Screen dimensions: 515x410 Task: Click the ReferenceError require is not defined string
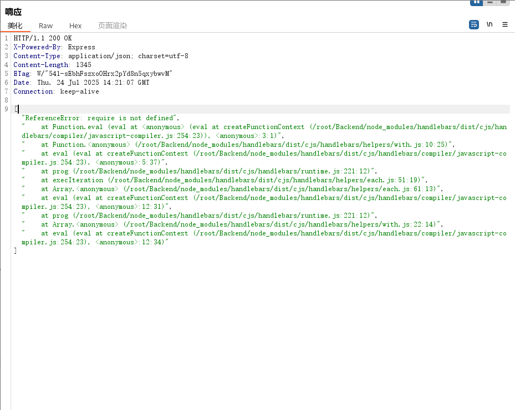100,118
